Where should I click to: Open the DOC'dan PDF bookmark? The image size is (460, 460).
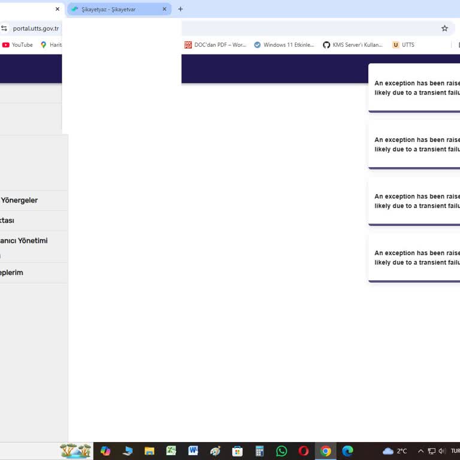(215, 45)
